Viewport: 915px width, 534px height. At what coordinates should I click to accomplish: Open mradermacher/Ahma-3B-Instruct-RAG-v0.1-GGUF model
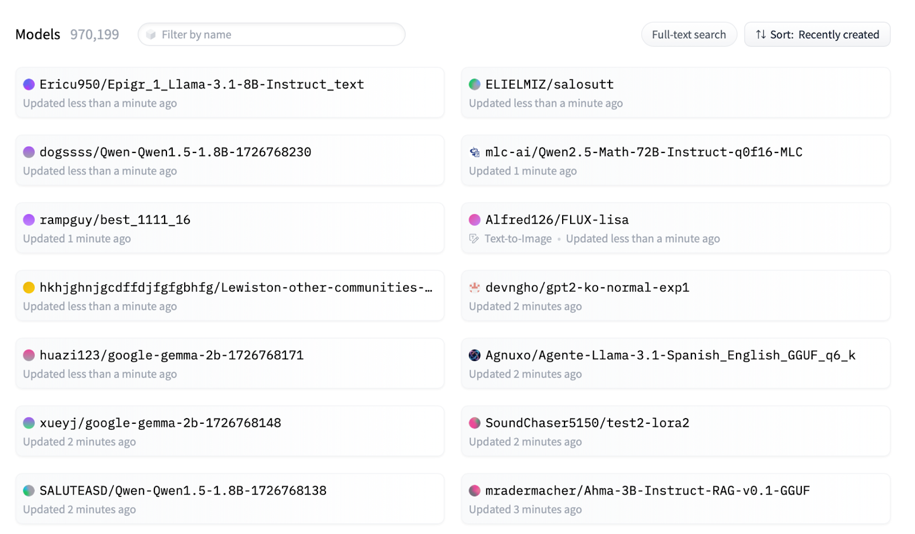point(647,491)
